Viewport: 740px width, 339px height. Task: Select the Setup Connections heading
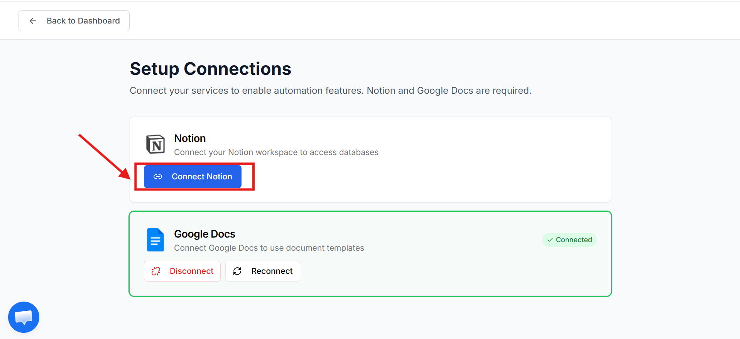click(x=210, y=69)
